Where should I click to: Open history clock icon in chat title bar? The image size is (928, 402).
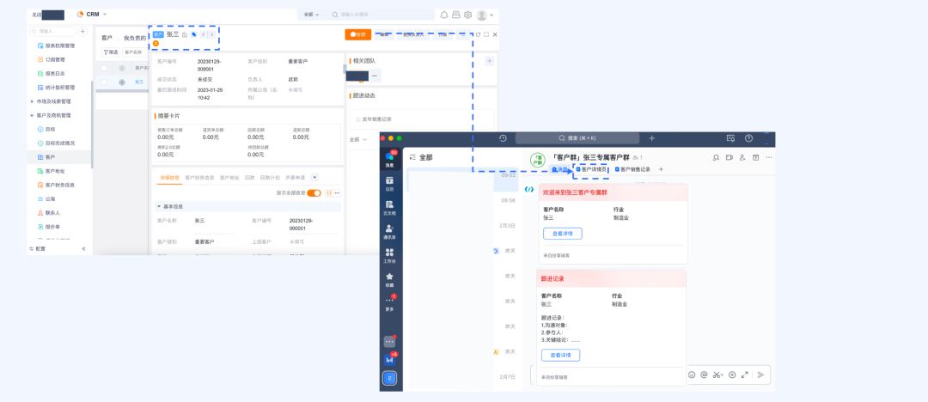[x=503, y=138]
